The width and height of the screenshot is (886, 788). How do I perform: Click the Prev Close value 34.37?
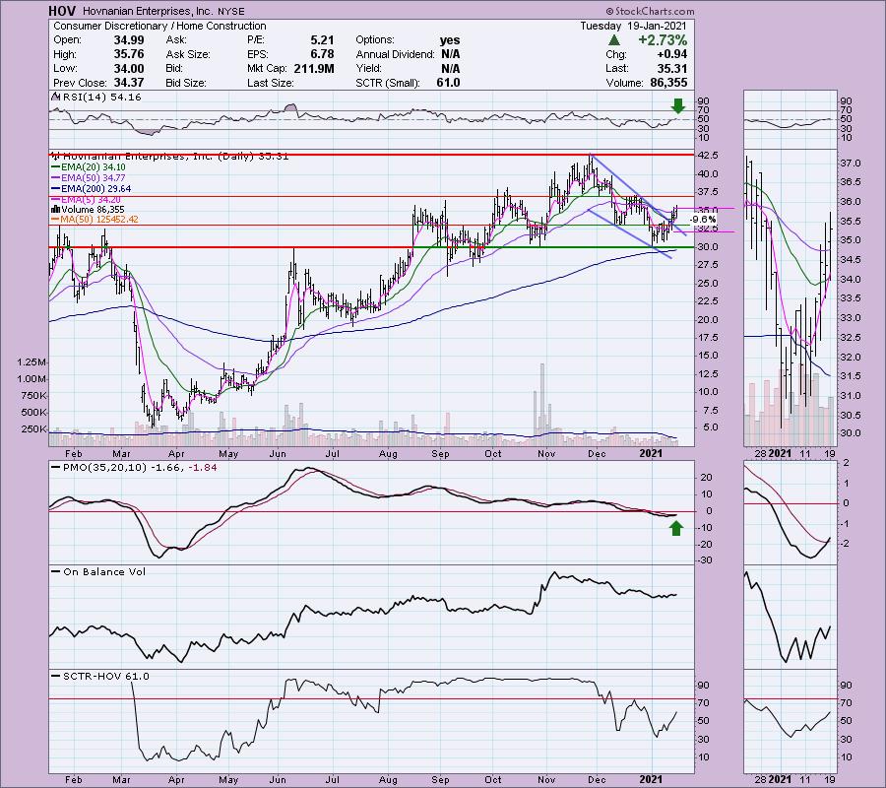click(x=129, y=83)
